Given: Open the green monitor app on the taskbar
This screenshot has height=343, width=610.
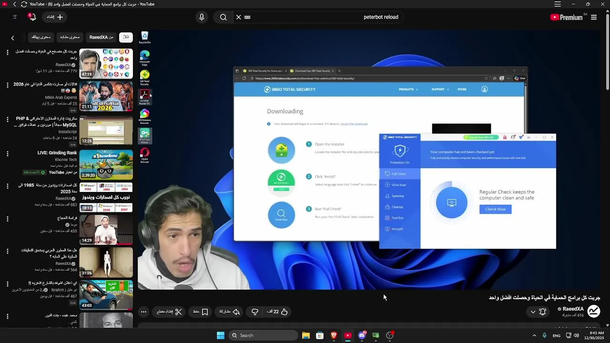Looking at the screenshot, I should (x=376, y=335).
